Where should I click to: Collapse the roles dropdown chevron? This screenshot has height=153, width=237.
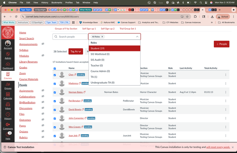pyautogui.click(x=137, y=37)
